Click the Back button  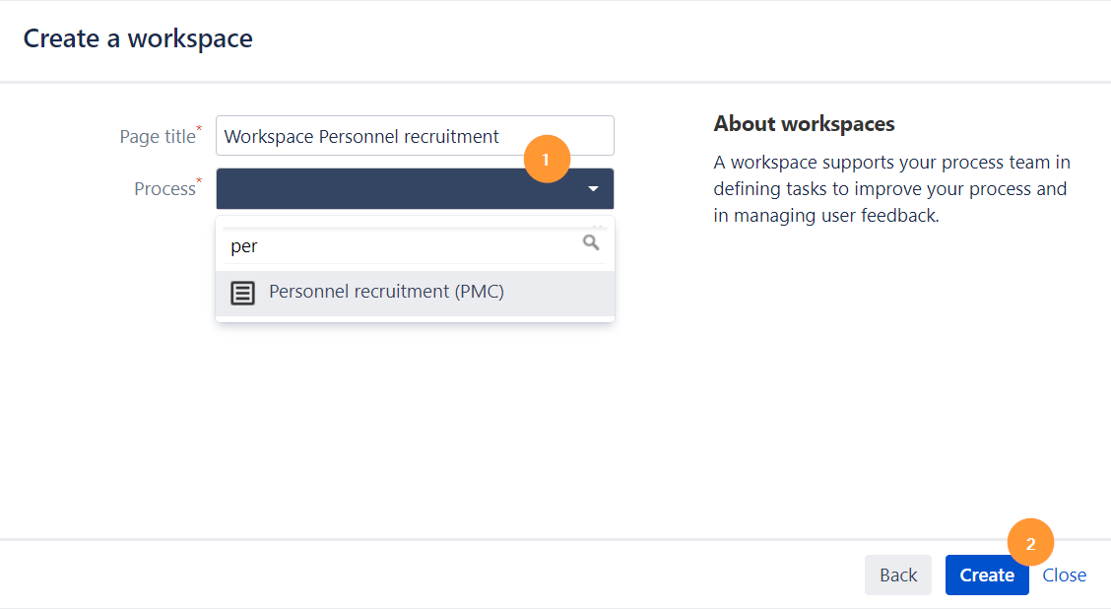(x=897, y=575)
